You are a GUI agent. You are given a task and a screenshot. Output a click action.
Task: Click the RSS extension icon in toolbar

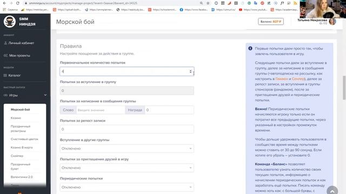pos(295,3)
